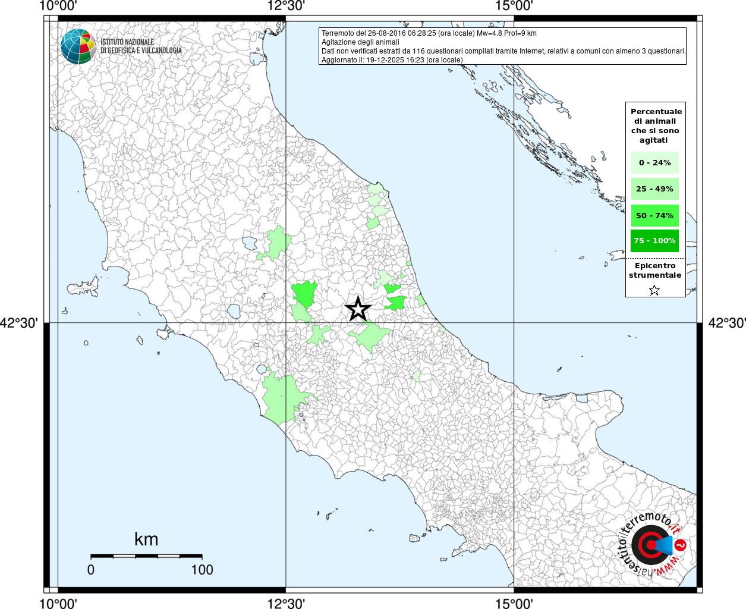Screen dimensions: 746x609
Task: Click the Istituto Nazionale di Geofisica text
Action: coord(141,46)
